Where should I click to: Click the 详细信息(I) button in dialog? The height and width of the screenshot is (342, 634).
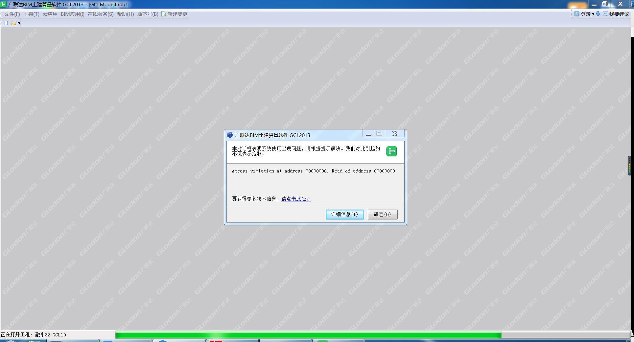pos(345,215)
